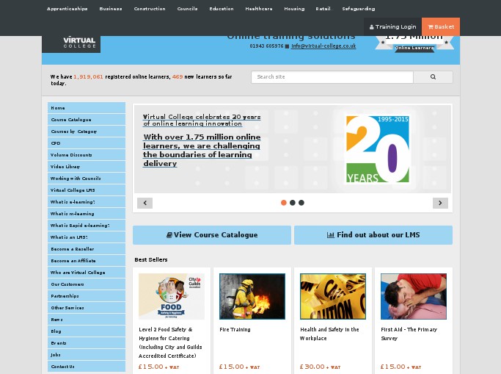Viewport: 501px width, 374px height.
Task: Open Jobs sidebar link
Action: click(x=87, y=355)
